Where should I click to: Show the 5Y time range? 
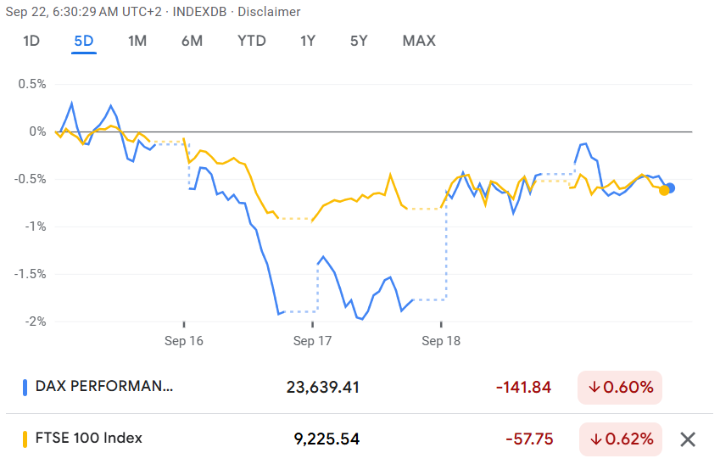click(x=359, y=41)
